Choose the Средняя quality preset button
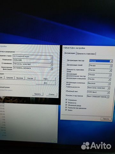115x154 pixels. 10,78
